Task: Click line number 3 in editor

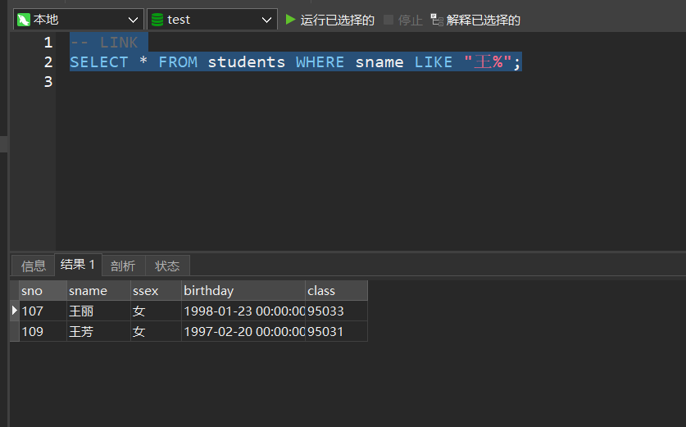Action: pos(48,82)
